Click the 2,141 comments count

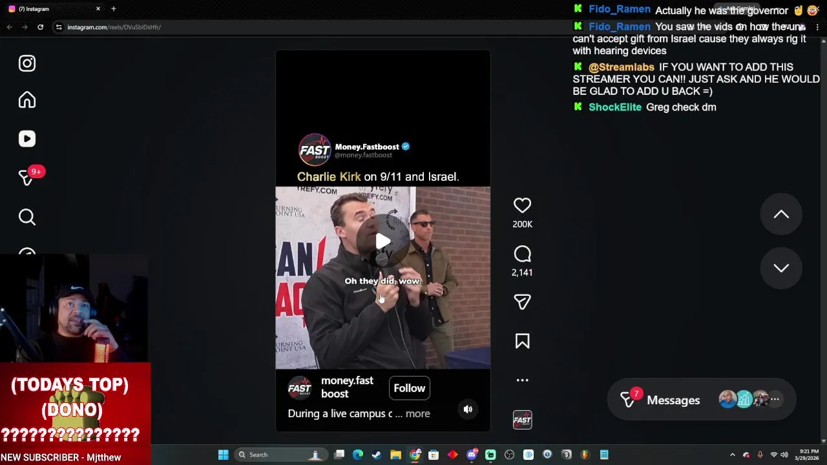click(522, 273)
